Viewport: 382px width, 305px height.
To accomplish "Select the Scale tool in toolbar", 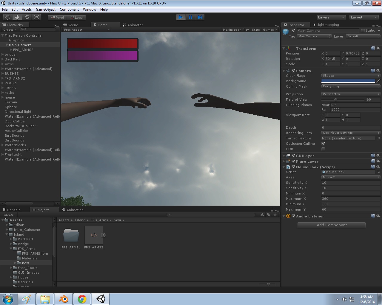I will click(x=37, y=17).
